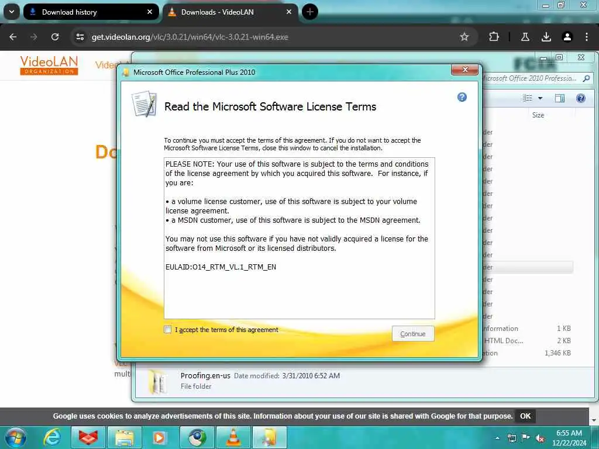Open Windows Explorer from the taskbar

coord(125,437)
